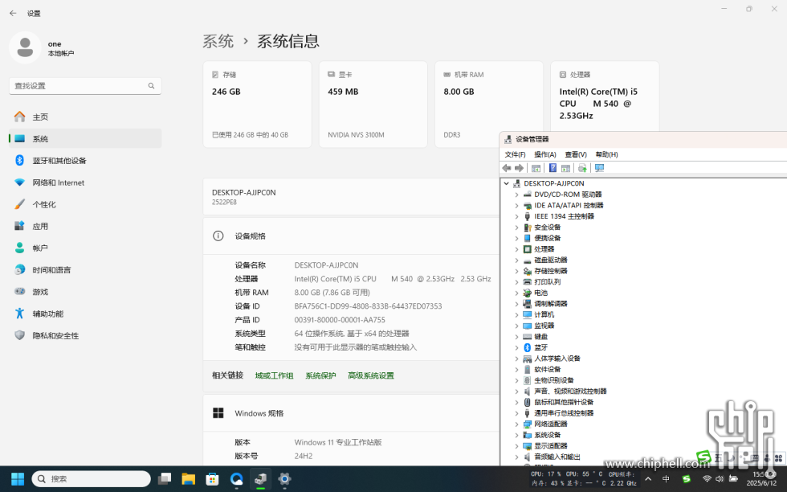Viewport: 787px width, 492px height.
Task: Click the Device Manager taskbar icon
Action: (x=260, y=479)
